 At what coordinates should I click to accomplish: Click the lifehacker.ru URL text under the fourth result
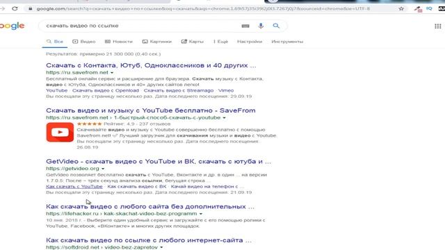[122, 214]
